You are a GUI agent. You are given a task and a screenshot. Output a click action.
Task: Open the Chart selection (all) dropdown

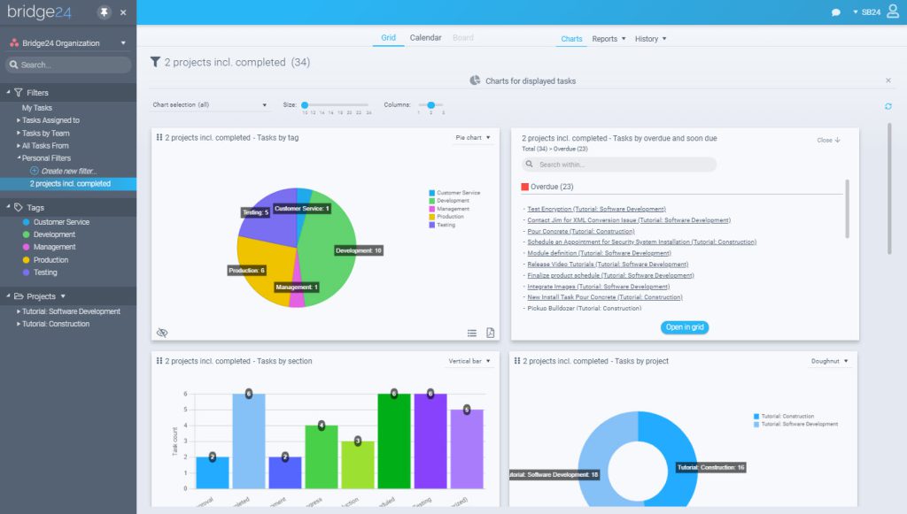[209, 105]
